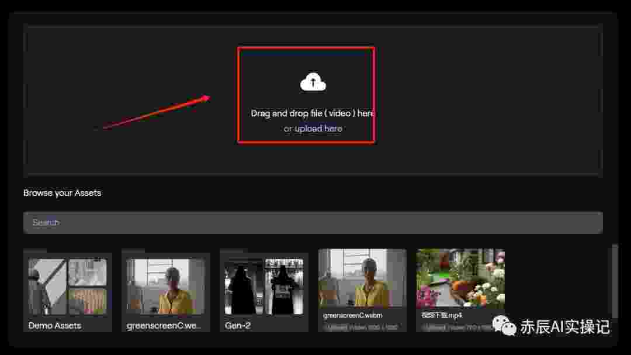This screenshot has width=631, height=355.
Task: Open the Demo Assets folder
Action: 68,291
